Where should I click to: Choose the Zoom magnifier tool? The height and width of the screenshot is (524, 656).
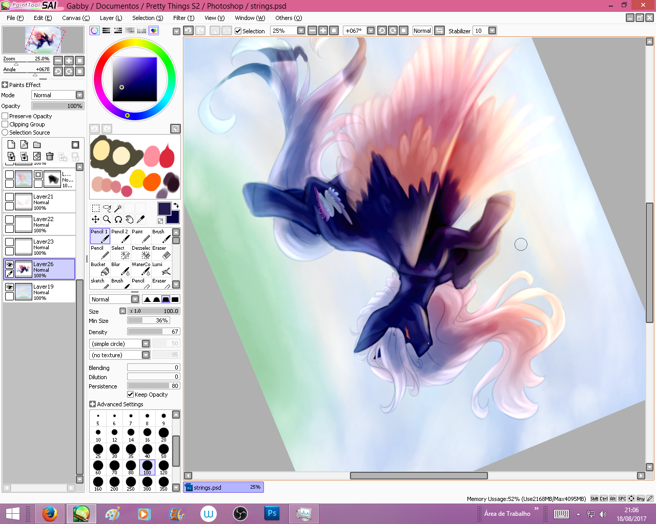[107, 220]
